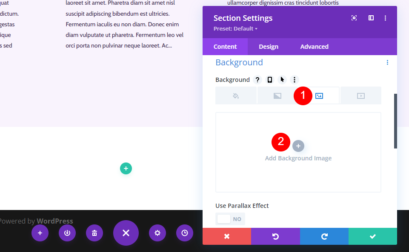Click the settings panel scrollbar
This screenshot has width=409, height=252.
pyautogui.click(x=395, y=121)
